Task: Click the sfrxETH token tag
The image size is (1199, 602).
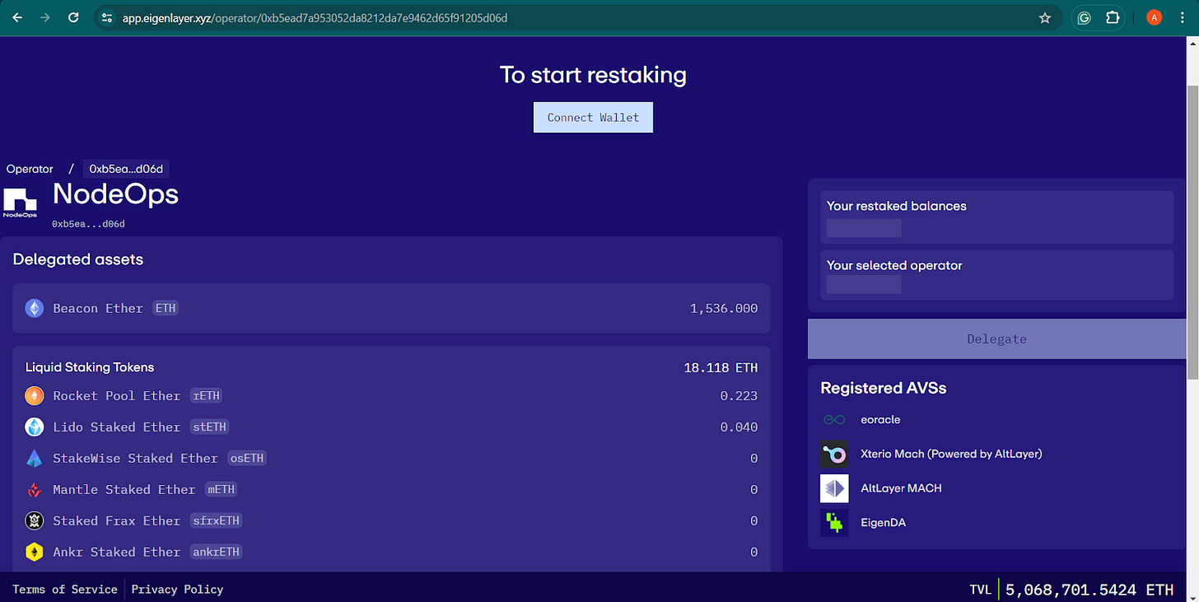Action: [x=217, y=521]
